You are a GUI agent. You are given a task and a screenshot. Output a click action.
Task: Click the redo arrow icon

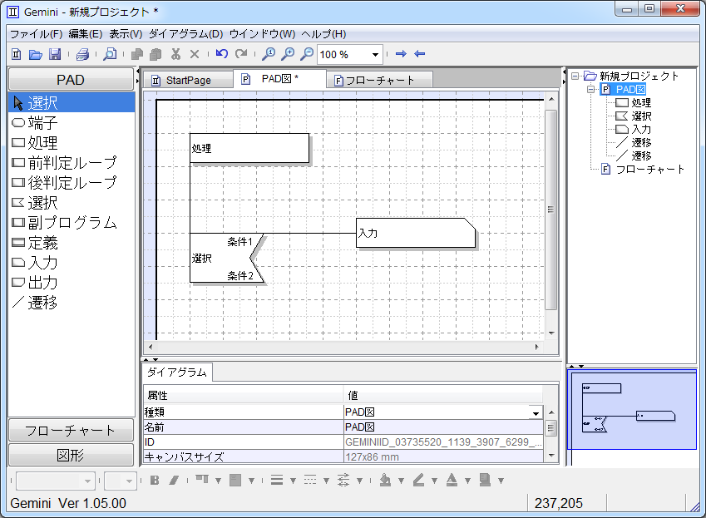(241, 54)
